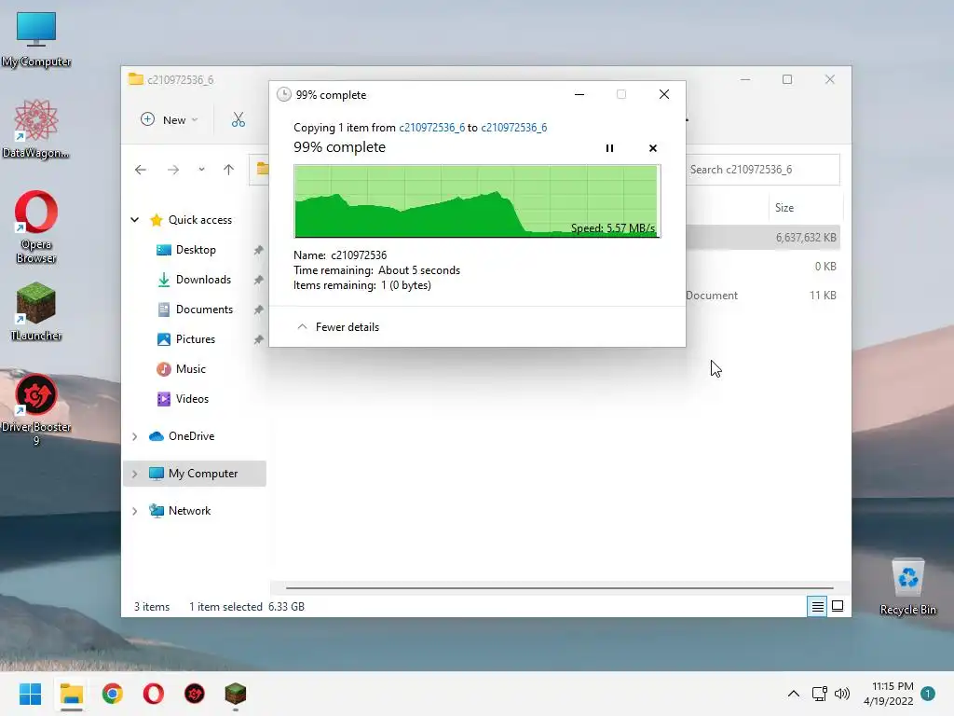Unpin Documents using its pin icon
This screenshot has height=716, width=954.
point(259,310)
